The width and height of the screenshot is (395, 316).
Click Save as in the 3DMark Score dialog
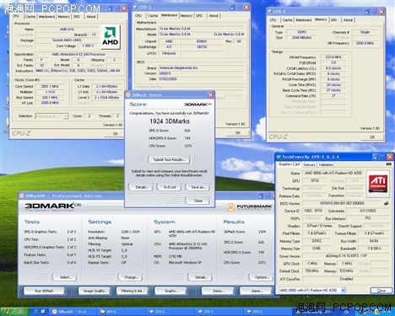click(x=198, y=187)
